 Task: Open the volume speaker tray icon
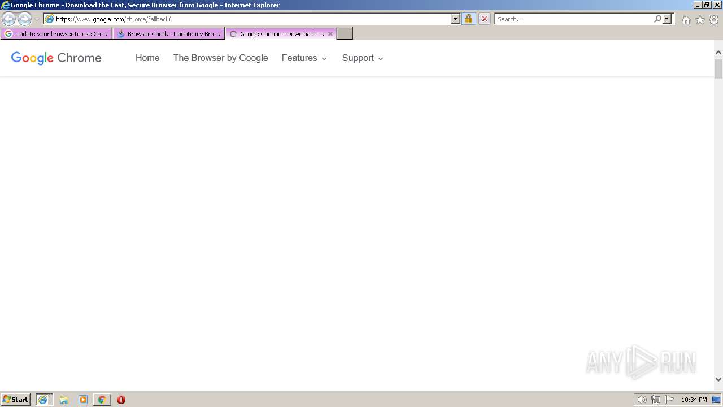642,400
